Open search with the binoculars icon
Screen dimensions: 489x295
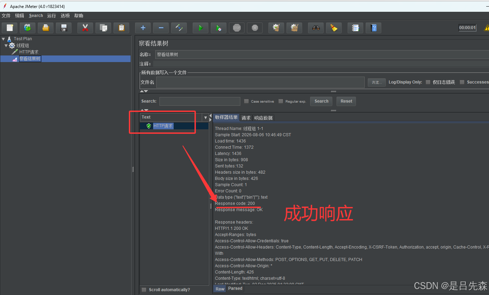click(316, 28)
